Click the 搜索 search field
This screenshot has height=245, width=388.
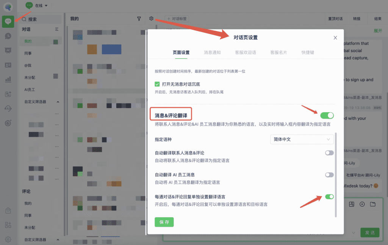[x=41, y=19]
